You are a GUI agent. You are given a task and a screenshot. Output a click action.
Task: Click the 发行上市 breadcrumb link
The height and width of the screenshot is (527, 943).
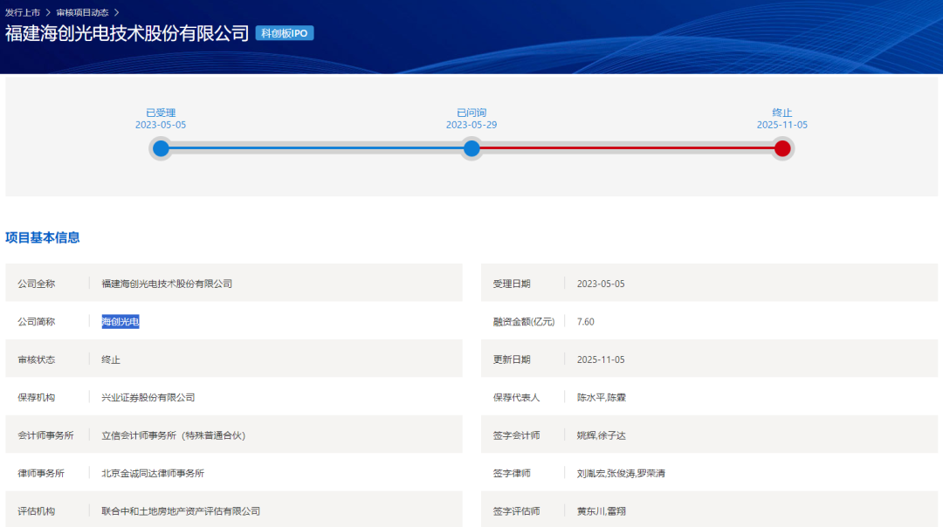pos(23,12)
